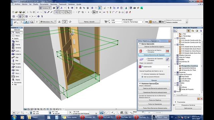Image resolution: width=214 pixels, height=120 pixels.
Task: Select the Malla mesh tool
Action: (17, 70)
